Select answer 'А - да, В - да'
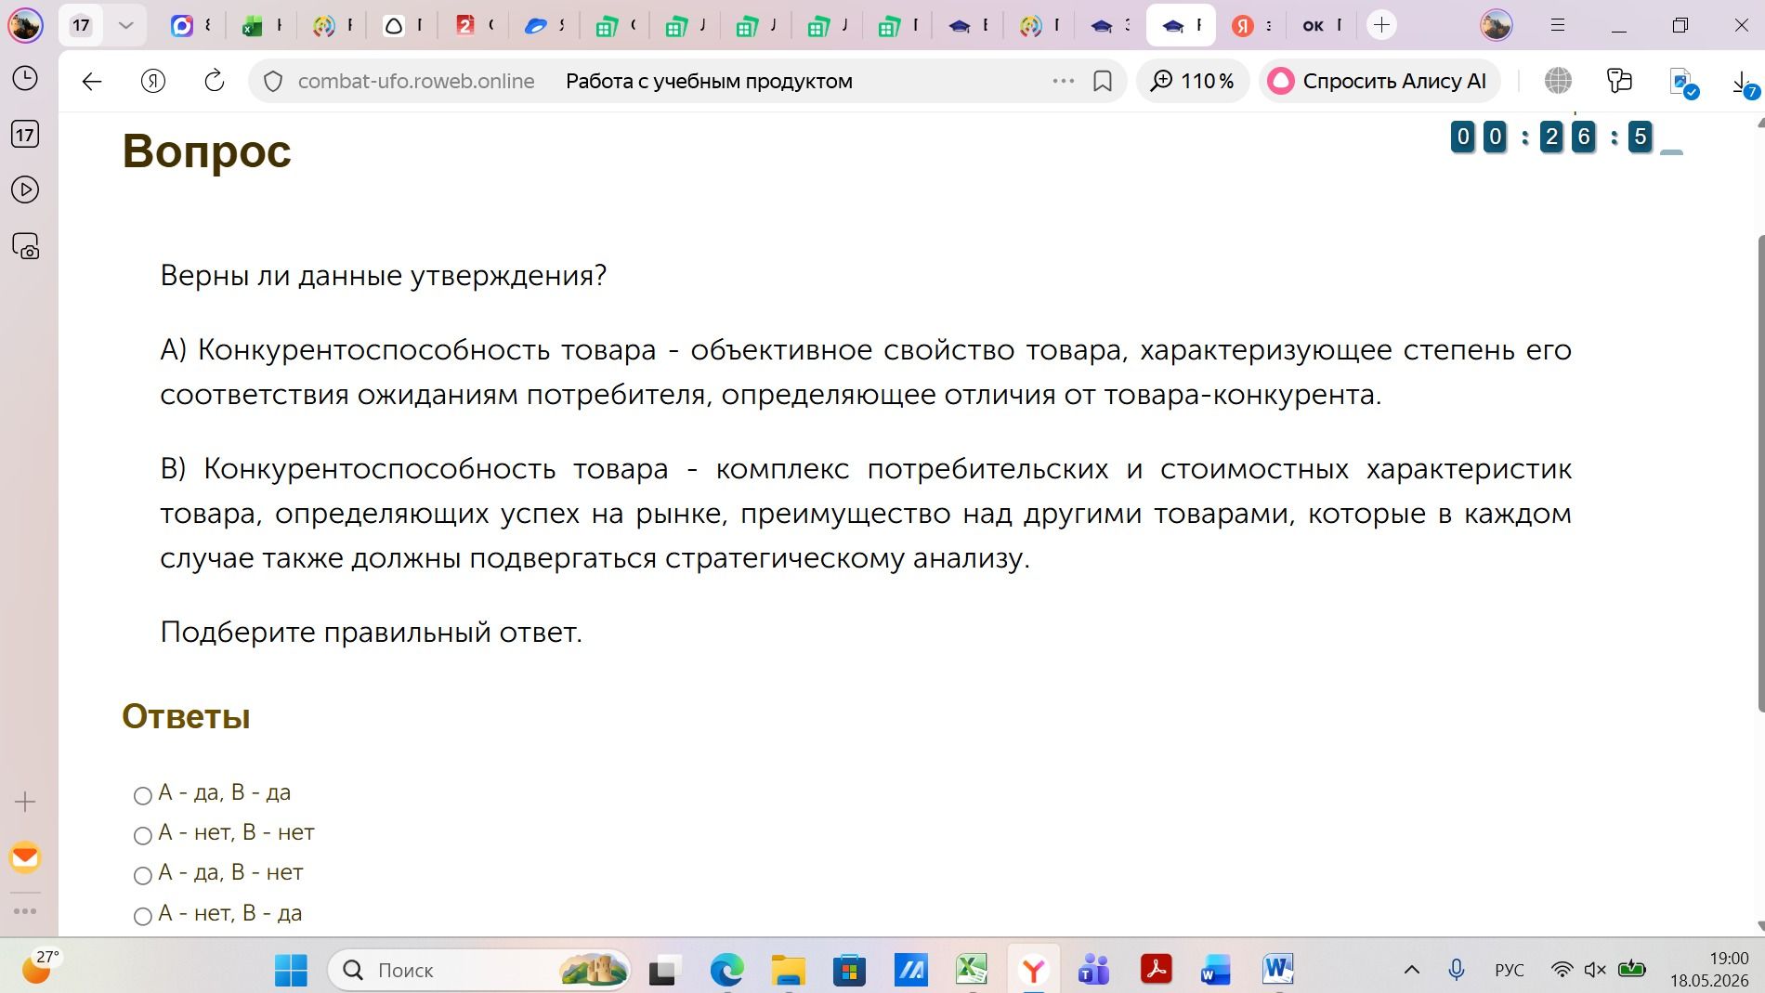1765x993 pixels. tap(143, 795)
